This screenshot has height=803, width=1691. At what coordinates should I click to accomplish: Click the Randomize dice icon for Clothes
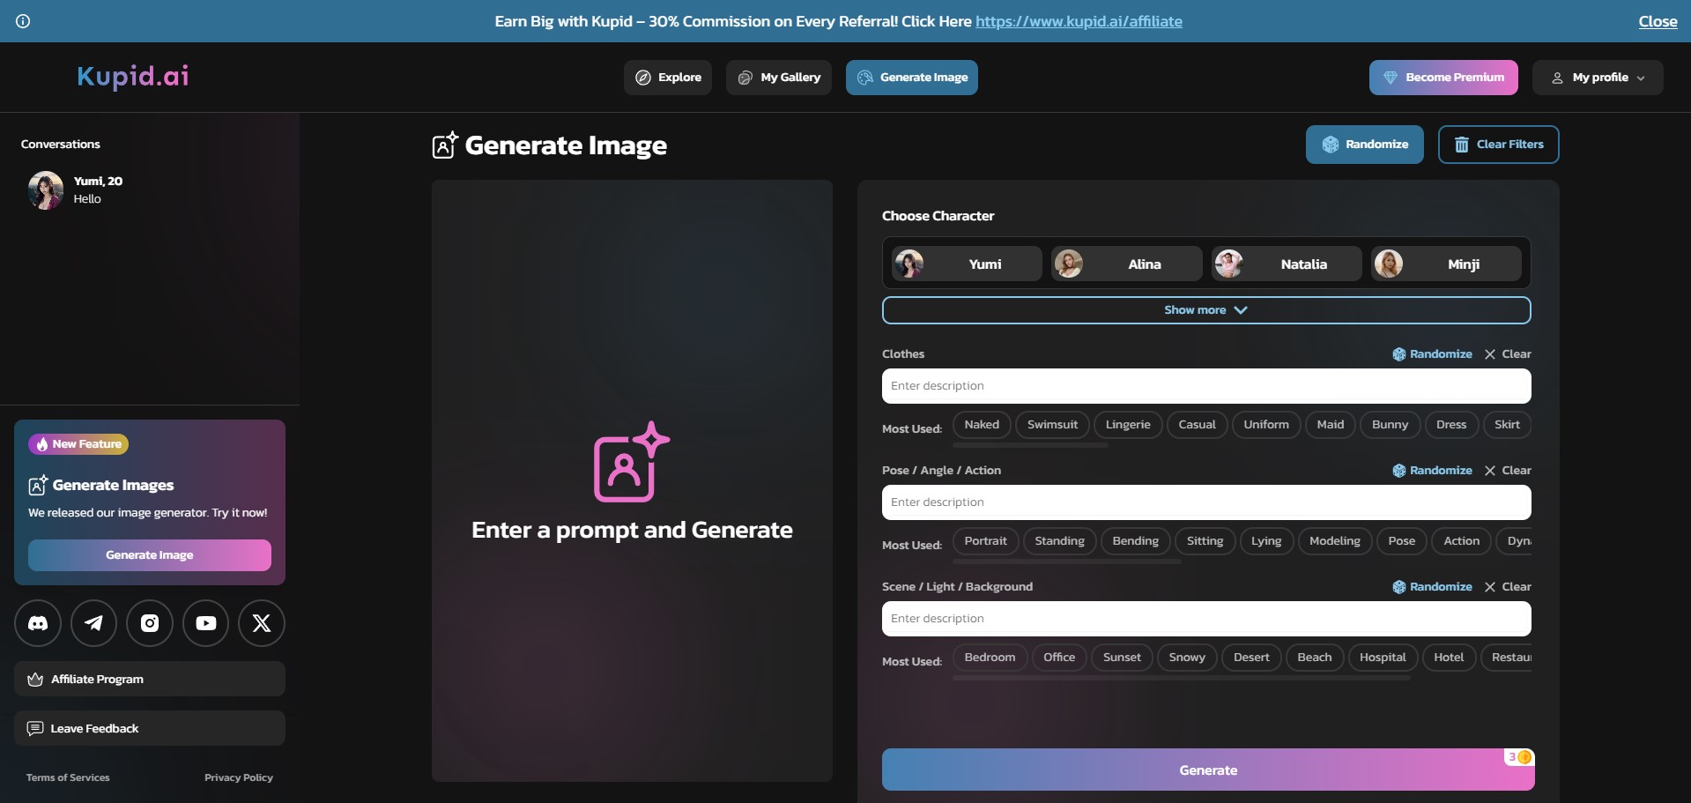(1398, 354)
